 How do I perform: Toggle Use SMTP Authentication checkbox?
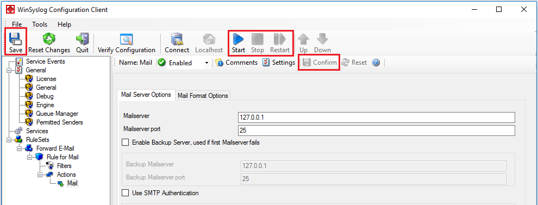tap(126, 193)
